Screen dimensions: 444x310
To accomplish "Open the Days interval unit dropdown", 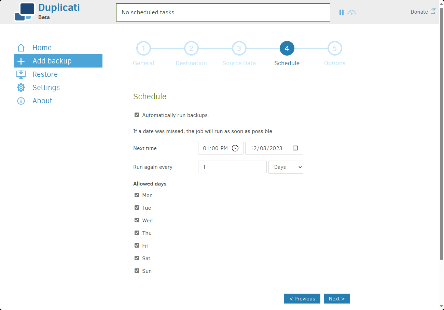I will point(286,167).
